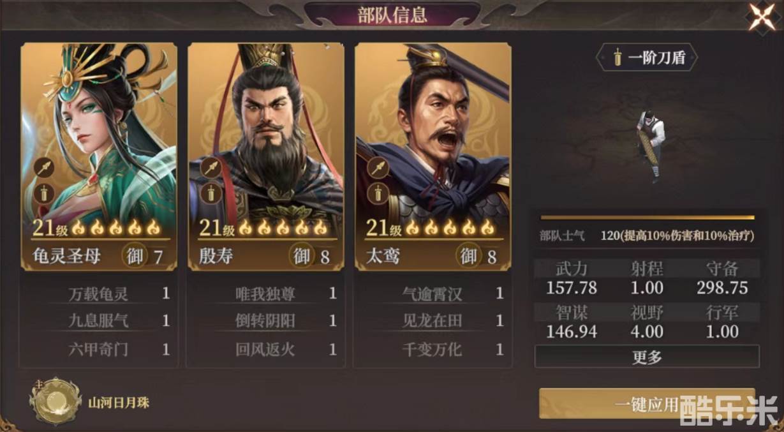Click the 御 badge on 殷寿 card
The width and height of the screenshot is (784, 432).
click(301, 256)
